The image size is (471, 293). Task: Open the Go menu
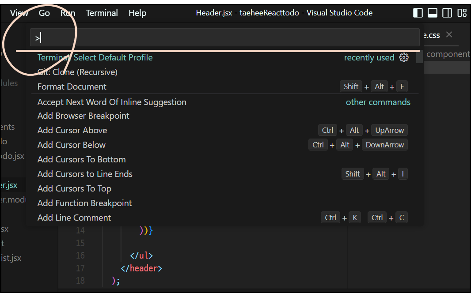tap(44, 13)
